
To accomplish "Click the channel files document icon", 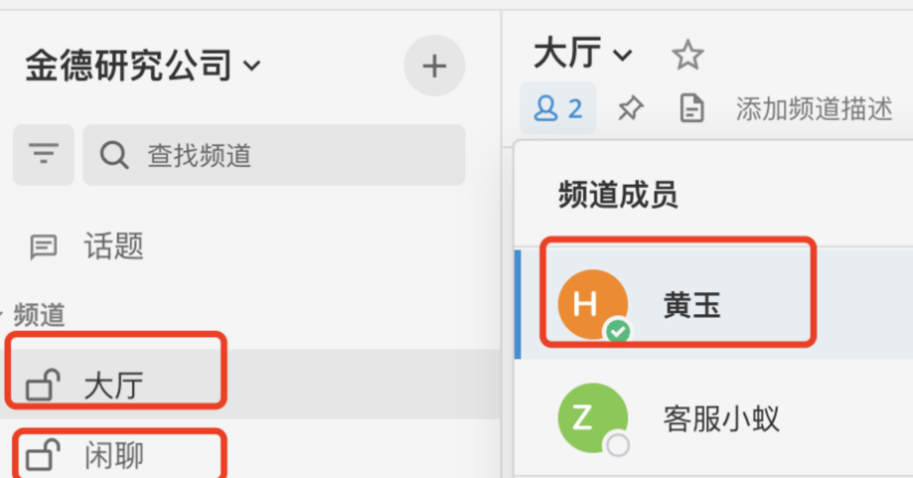I will [x=692, y=108].
